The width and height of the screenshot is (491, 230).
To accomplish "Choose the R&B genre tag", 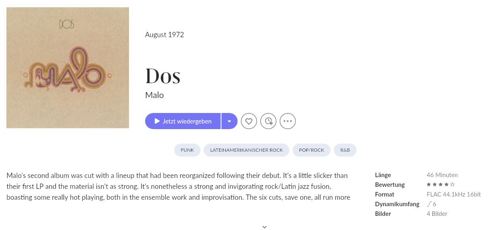I will [345, 150].
